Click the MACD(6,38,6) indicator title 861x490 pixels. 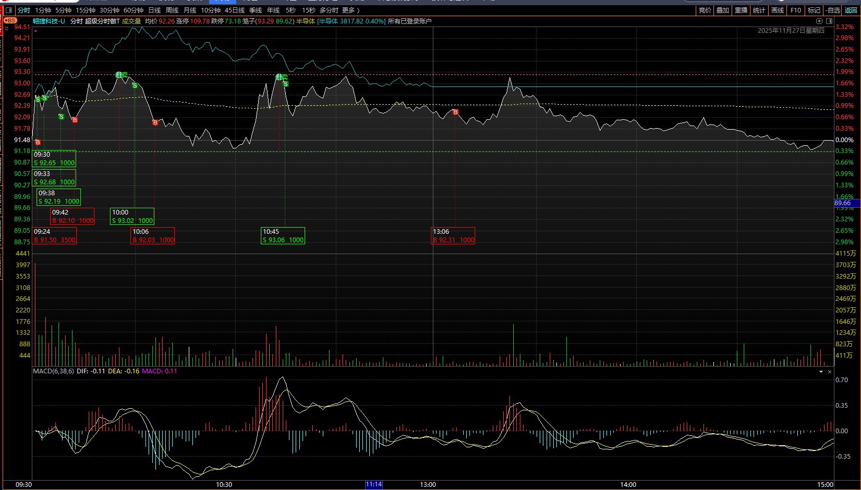tap(53, 371)
